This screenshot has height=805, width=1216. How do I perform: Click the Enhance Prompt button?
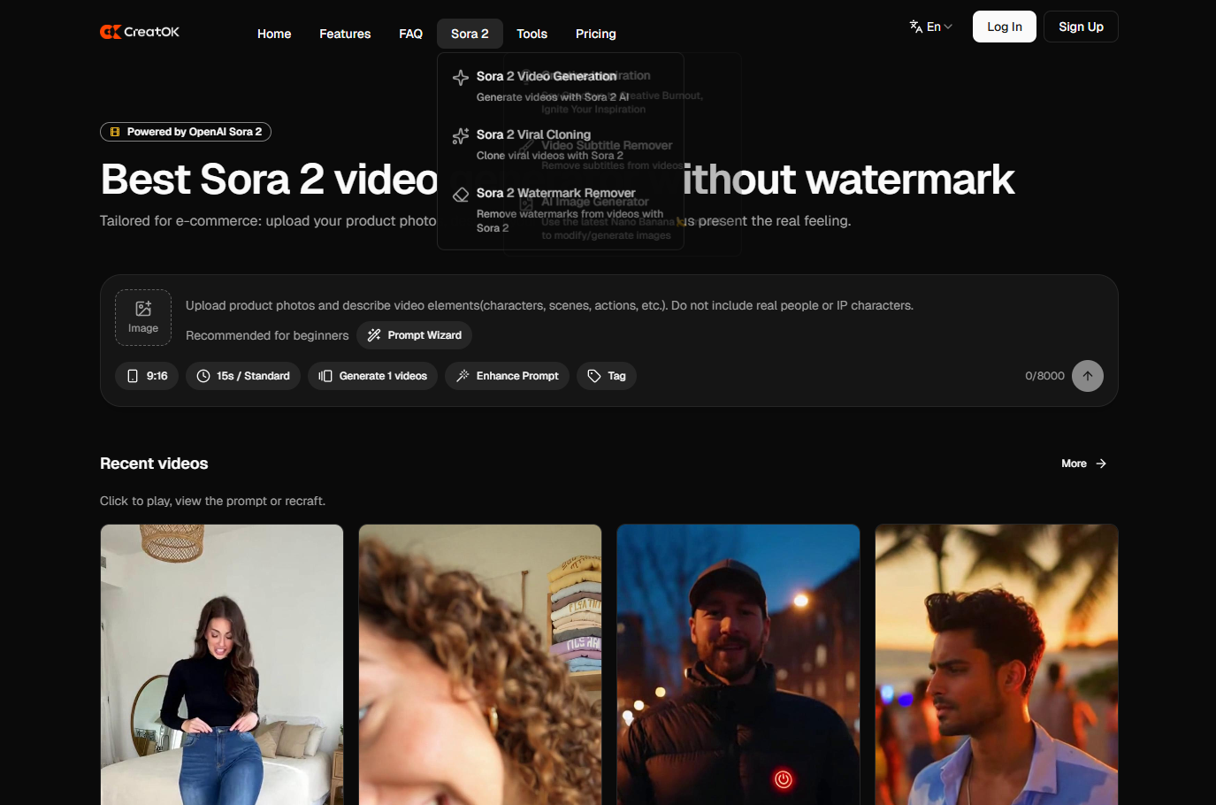click(x=508, y=376)
